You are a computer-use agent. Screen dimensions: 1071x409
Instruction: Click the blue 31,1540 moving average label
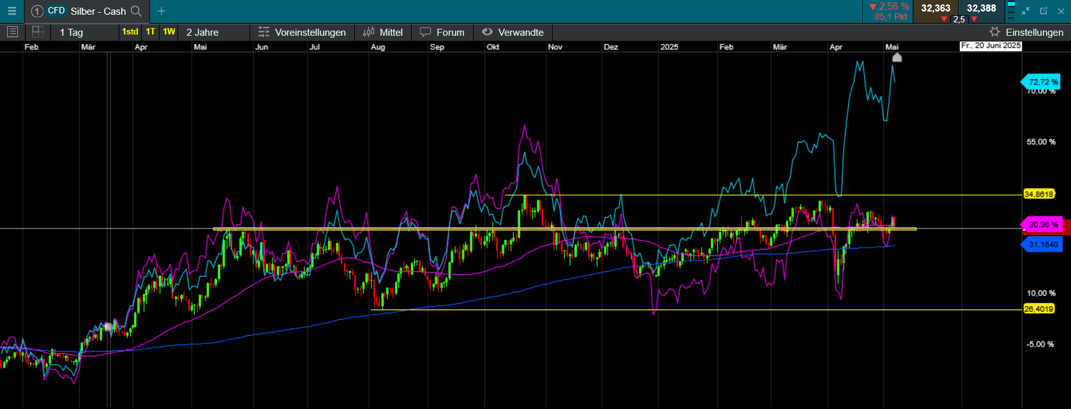pyautogui.click(x=1042, y=244)
